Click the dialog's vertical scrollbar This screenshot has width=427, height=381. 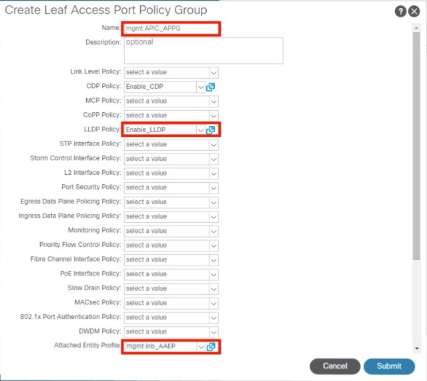coord(416,147)
